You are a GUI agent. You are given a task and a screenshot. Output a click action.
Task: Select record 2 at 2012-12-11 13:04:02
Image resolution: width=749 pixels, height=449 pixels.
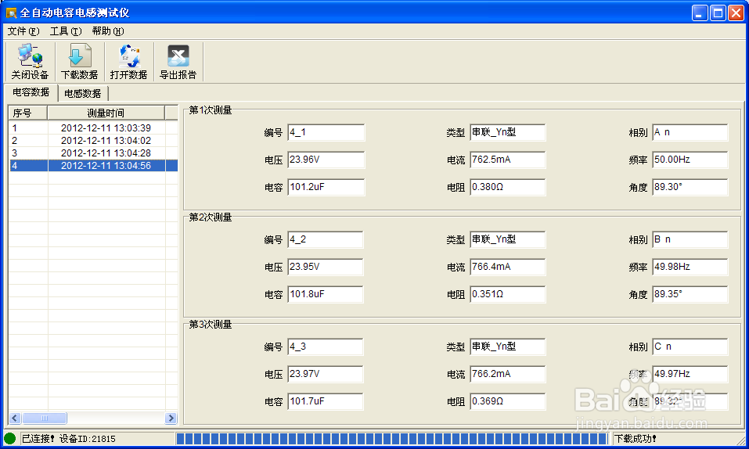93,141
